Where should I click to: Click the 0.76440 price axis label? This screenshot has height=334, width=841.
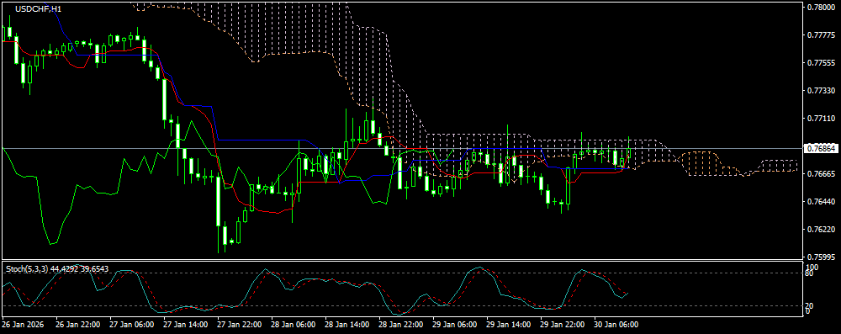click(821, 201)
